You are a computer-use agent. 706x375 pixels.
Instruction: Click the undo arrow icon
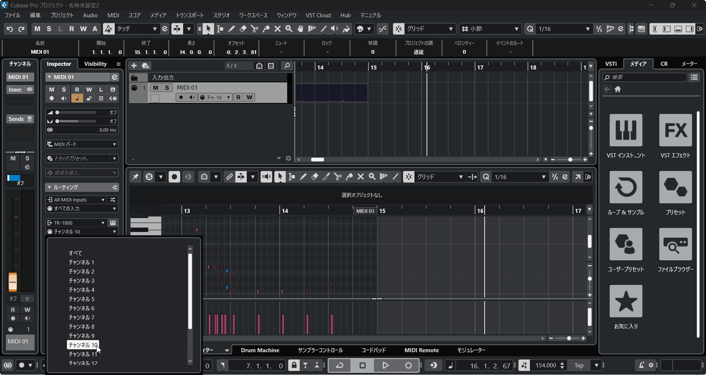(10, 29)
